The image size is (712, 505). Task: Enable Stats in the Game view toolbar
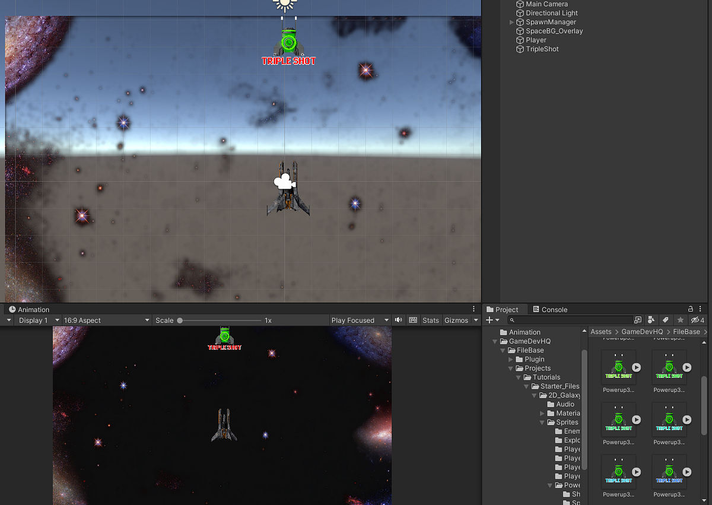tap(431, 320)
